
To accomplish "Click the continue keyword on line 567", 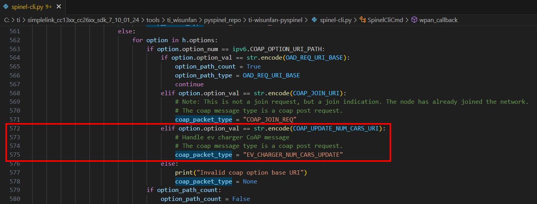I will click(189, 84).
